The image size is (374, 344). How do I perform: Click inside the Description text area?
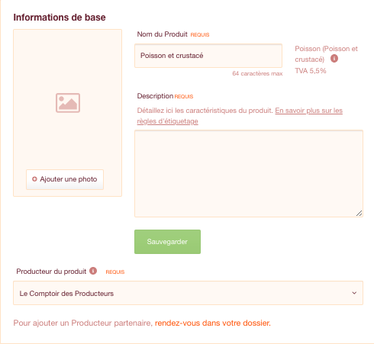pos(249,174)
